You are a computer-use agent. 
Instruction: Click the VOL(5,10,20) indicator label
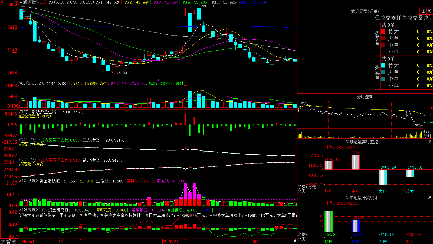pyautogui.click(x=32, y=83)
